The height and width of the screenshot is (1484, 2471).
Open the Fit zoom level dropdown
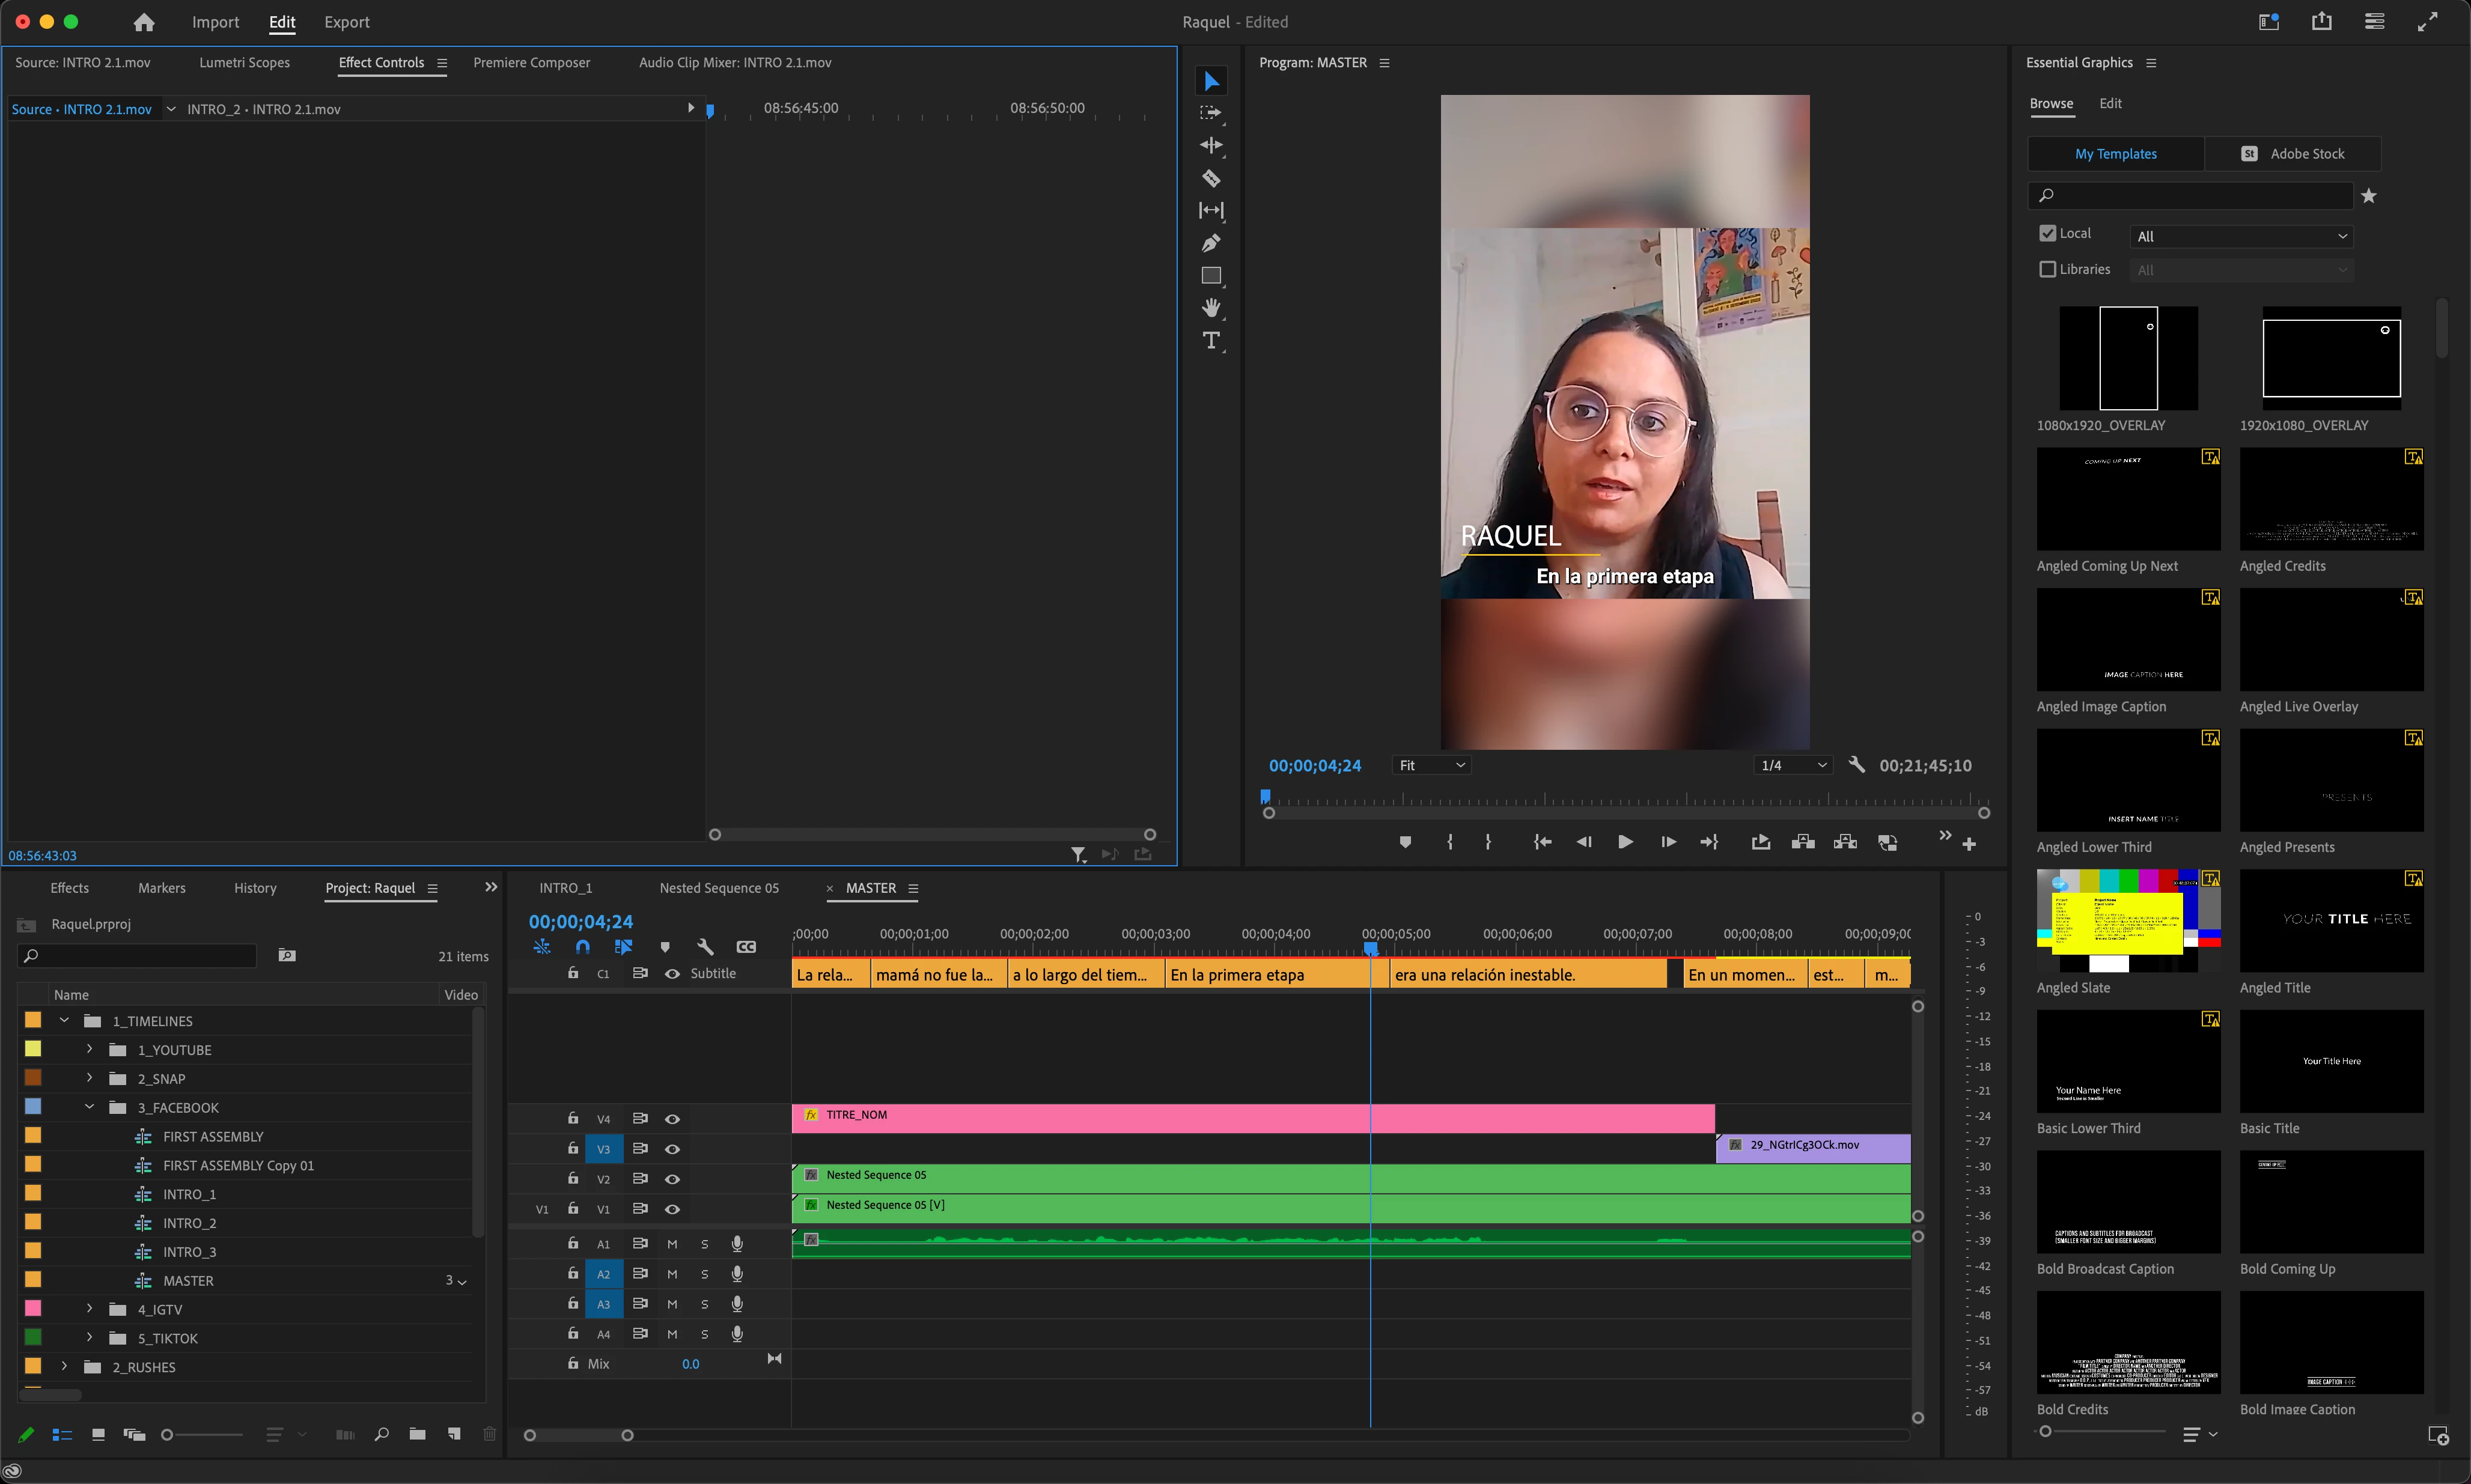pyautogui.click(x=1431, y=765)
